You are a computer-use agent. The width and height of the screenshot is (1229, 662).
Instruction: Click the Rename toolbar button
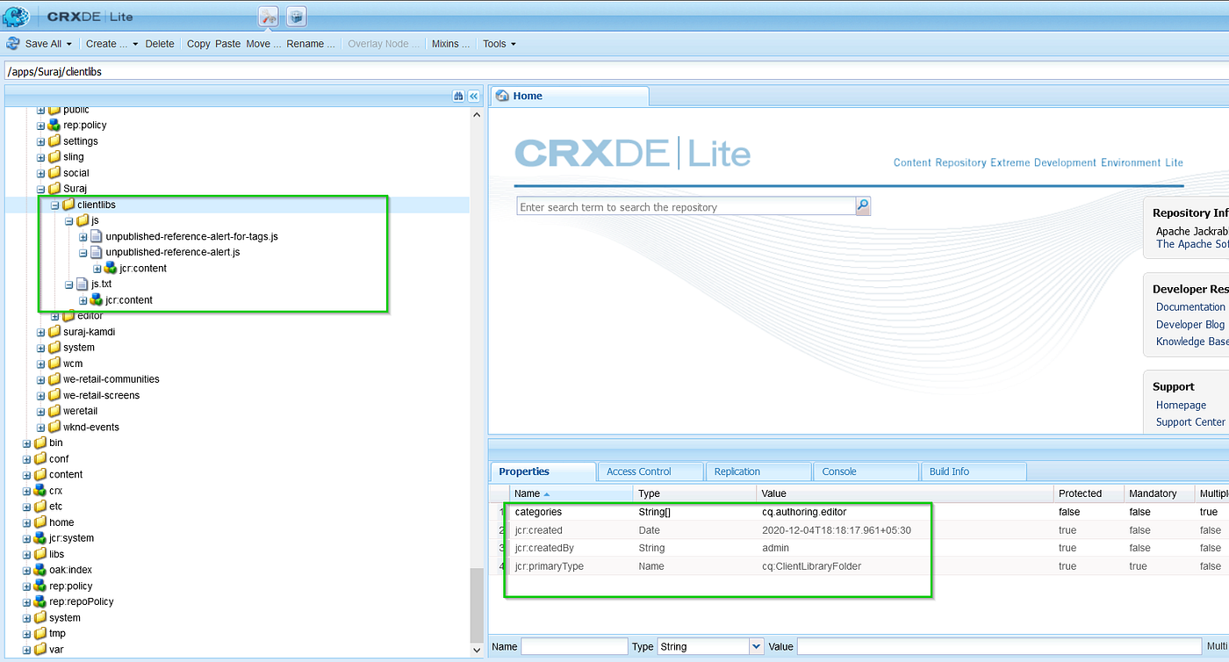[311, 44]
